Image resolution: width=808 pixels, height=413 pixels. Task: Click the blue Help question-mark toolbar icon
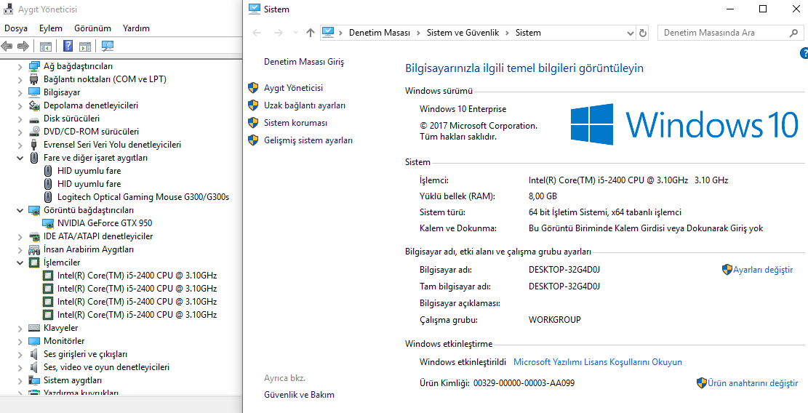tap(68, 47)
